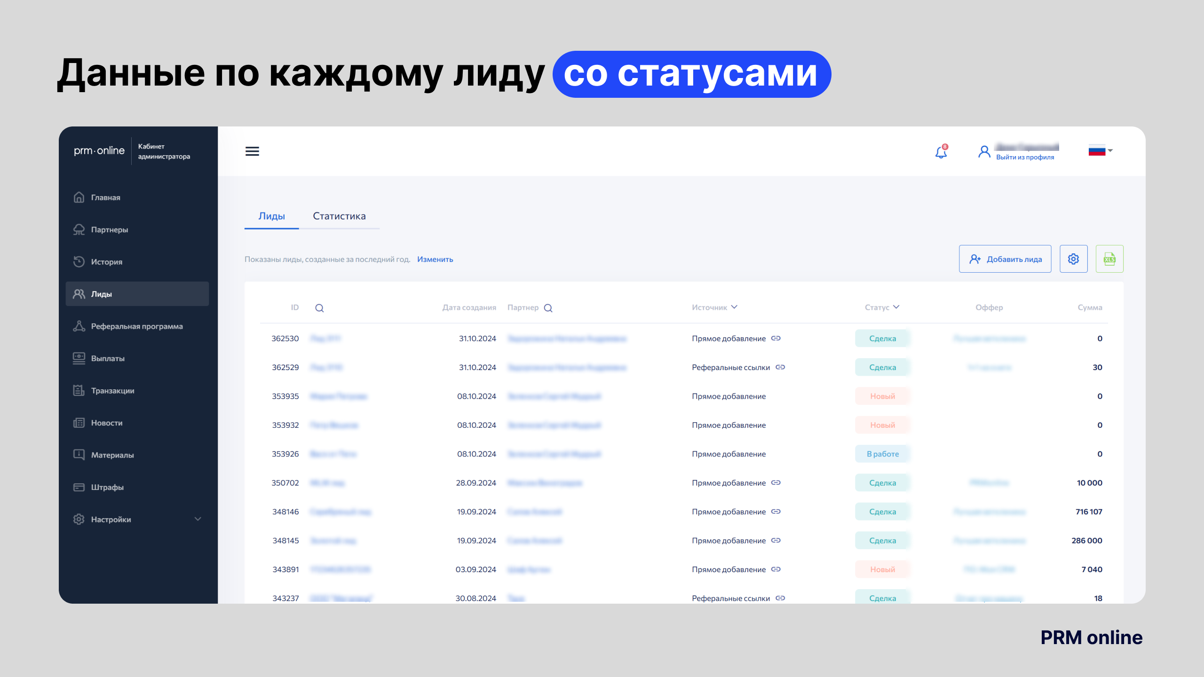Click link icon in row 348146

tap(776, 512)
